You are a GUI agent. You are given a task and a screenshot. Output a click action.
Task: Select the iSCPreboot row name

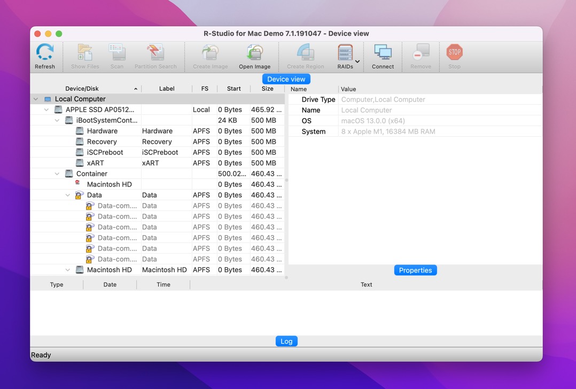105,152
